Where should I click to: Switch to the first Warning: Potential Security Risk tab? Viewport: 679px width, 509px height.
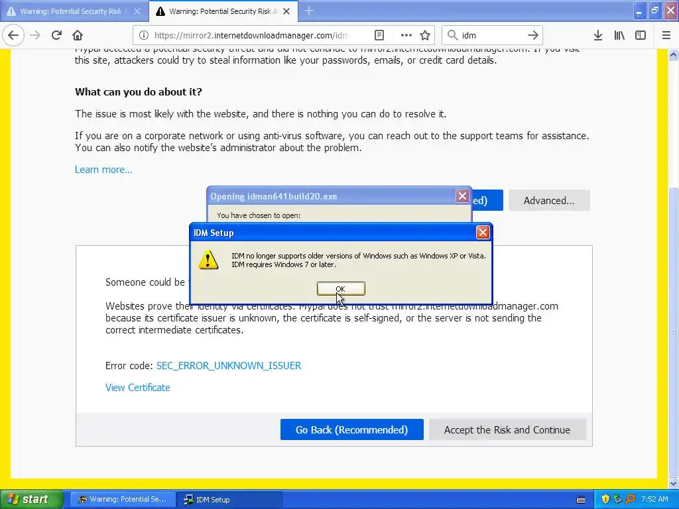(74, 11)
